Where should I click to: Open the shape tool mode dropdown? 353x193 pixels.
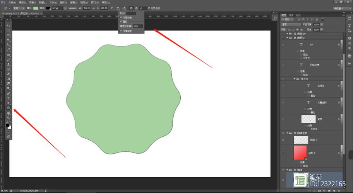[x=19, y=8]
